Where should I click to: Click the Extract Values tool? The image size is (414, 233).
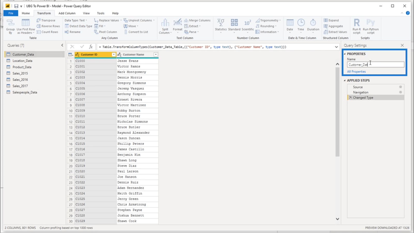(335, 32)
